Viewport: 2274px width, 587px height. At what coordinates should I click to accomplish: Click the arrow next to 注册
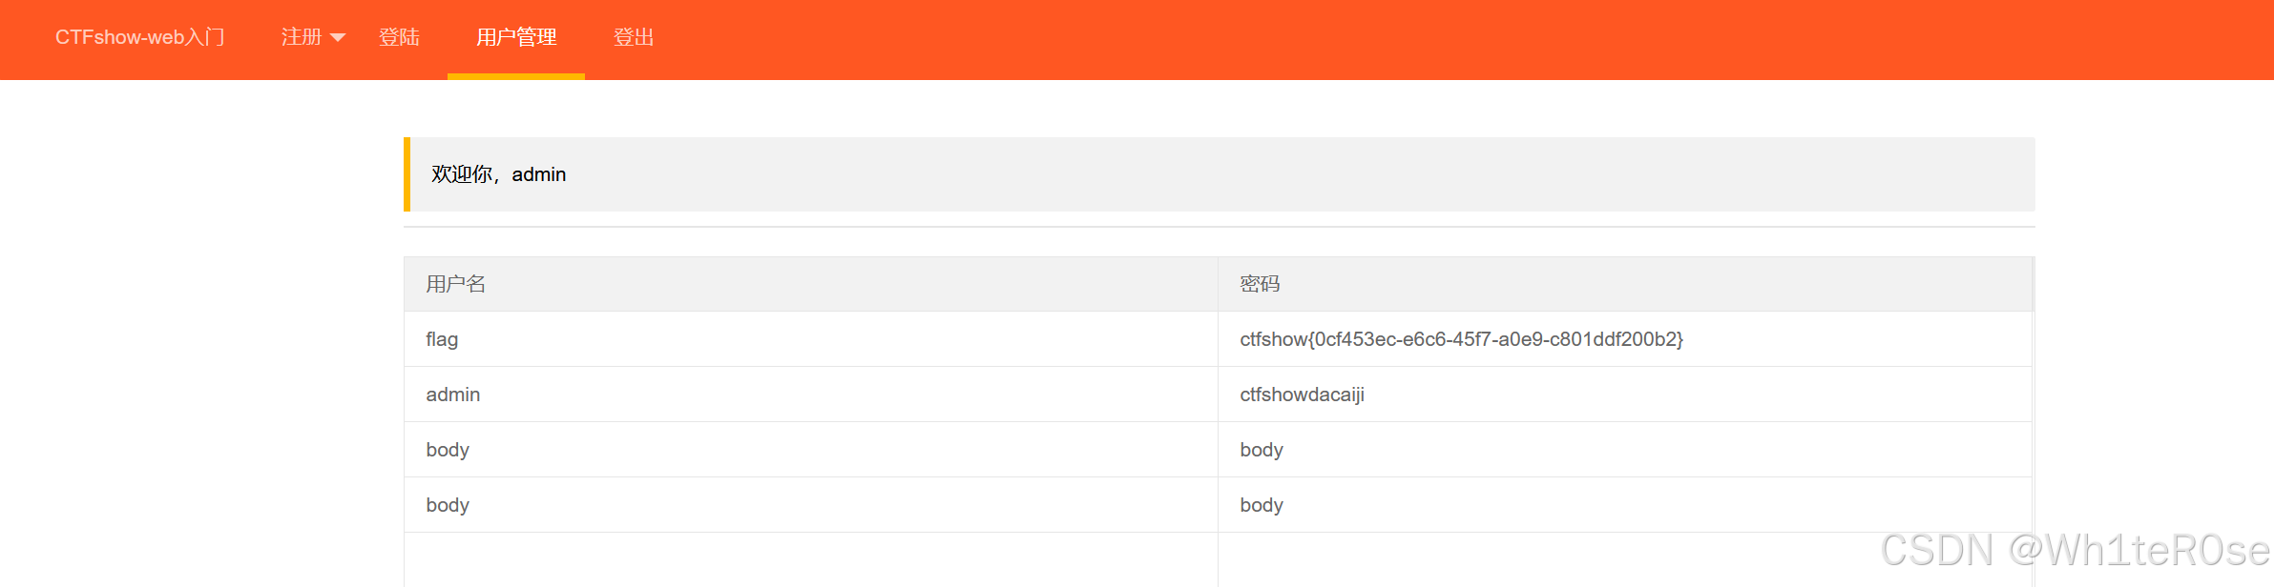(338, 38)
